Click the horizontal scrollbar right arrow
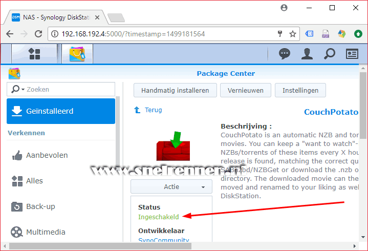Image resolution: width=368 pixels, height=251 pixels. [354, 246]
